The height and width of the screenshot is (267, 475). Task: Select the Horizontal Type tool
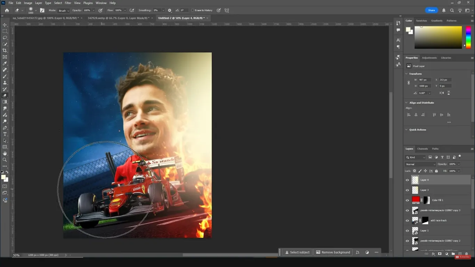(x=5, y=134)
